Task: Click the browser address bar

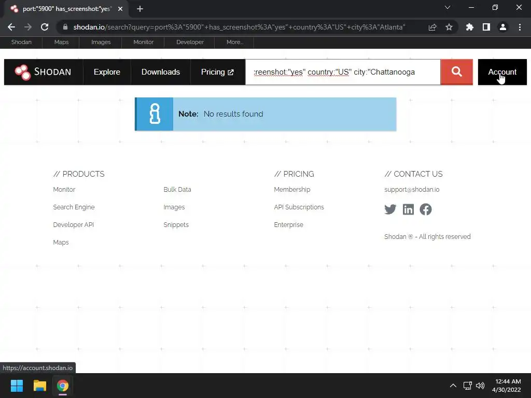Action: click(x=239, y=27)
